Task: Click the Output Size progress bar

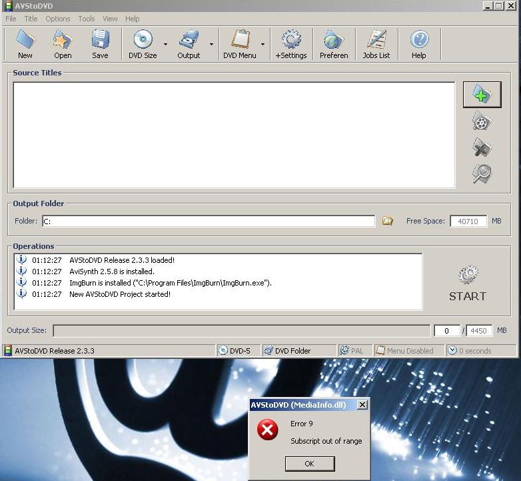Action: pyautogui.click(x=242, y=331)
